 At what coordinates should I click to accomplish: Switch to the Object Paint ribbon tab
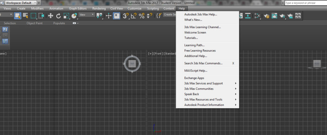35,23
